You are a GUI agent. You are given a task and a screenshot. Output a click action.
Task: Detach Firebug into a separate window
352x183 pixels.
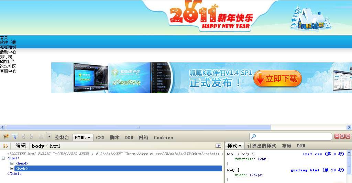(x=342, y=136)
